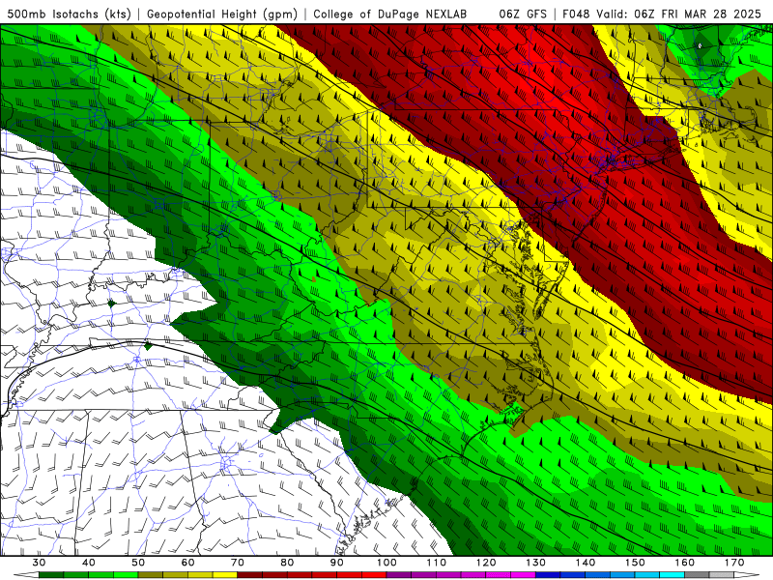This screenshot has width=773, height=580.
Task: Pick the bright green swatch just below 50 kt
Action: pyautogui.click(x=126, y=575)
